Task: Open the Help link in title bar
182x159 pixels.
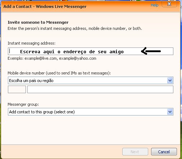Action: pos(154,5)
